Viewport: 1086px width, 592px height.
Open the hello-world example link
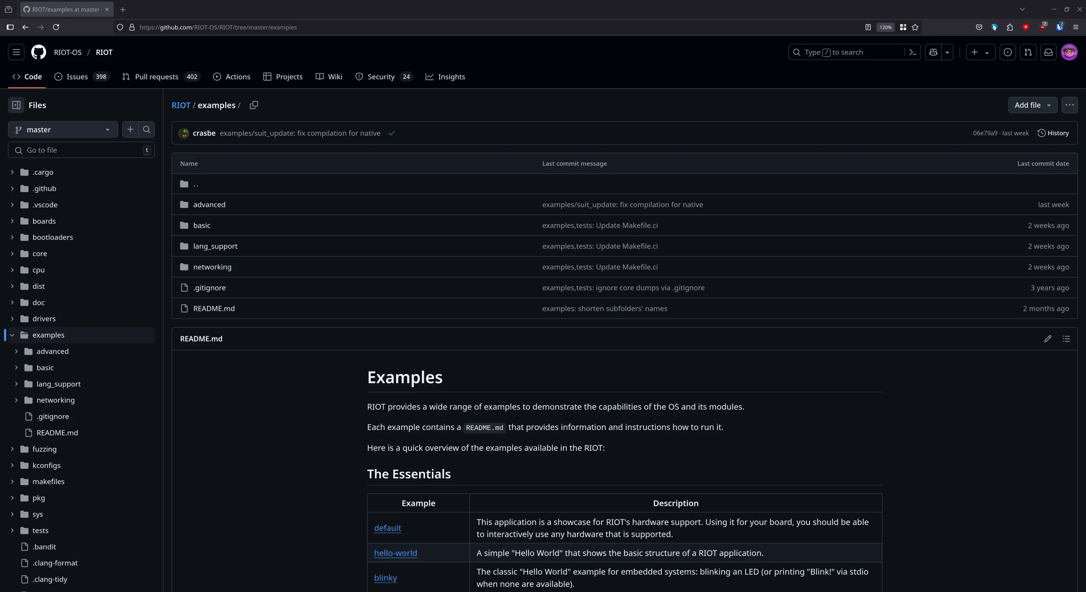point(395,553)
